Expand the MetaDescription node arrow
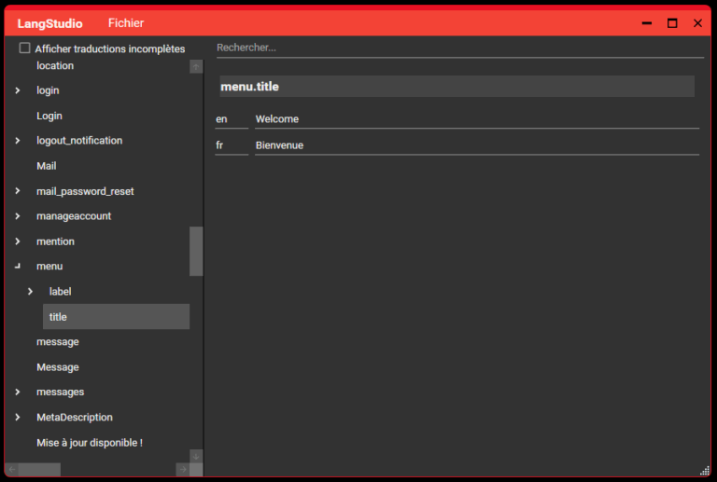717x482 pixels. click(18, 418)
